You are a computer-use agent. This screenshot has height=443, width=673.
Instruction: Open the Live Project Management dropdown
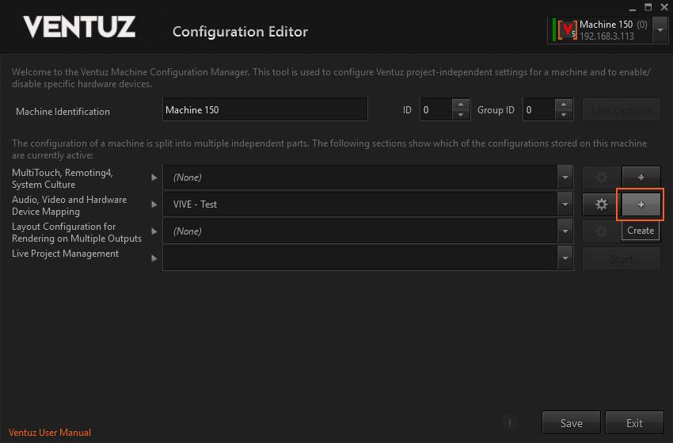pyautogui.click(x=565, y=258)
